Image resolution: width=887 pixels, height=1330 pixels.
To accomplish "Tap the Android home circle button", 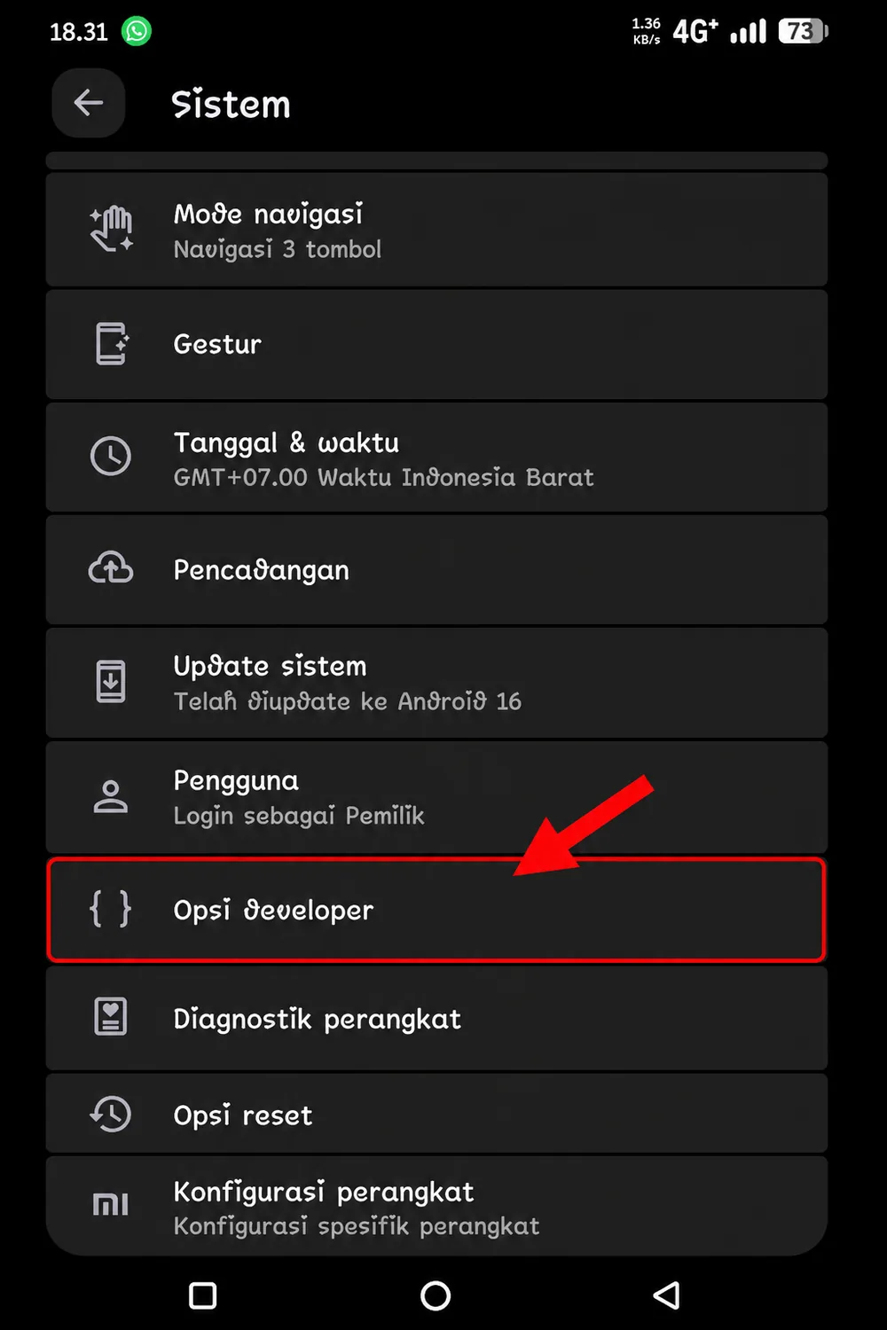I will click(436, 1295).
